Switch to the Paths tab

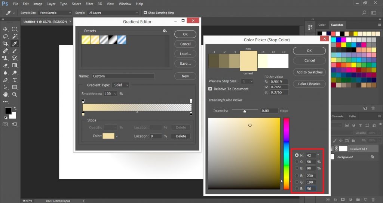coord(352,117)
